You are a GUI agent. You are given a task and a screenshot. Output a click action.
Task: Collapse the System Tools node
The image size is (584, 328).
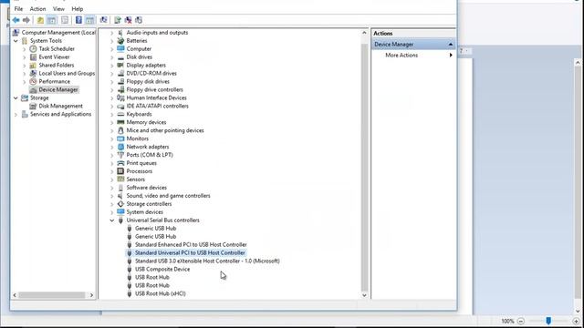pos(16,40)
